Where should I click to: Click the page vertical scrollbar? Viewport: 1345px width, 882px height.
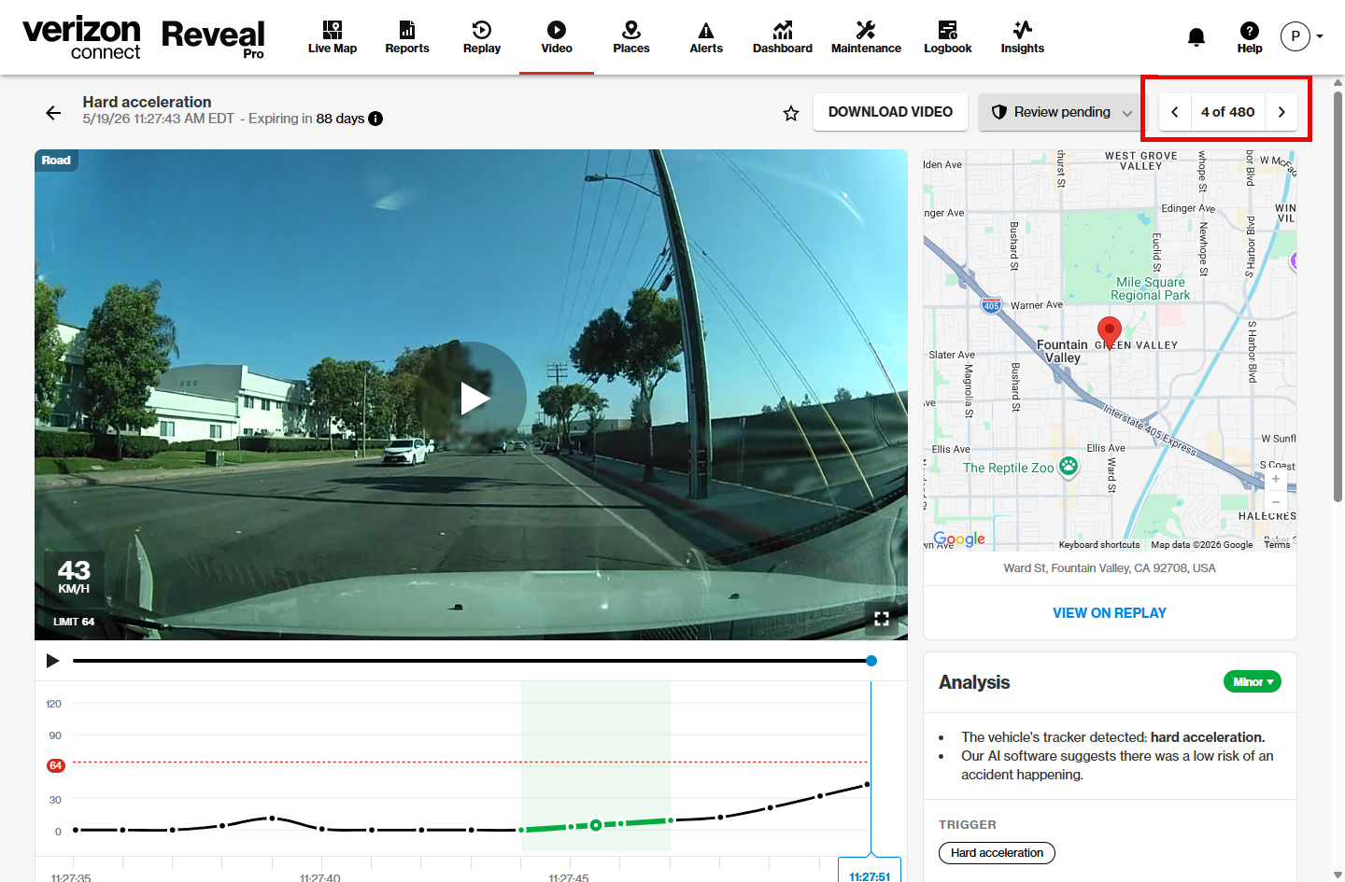(x=1338, y=299)
